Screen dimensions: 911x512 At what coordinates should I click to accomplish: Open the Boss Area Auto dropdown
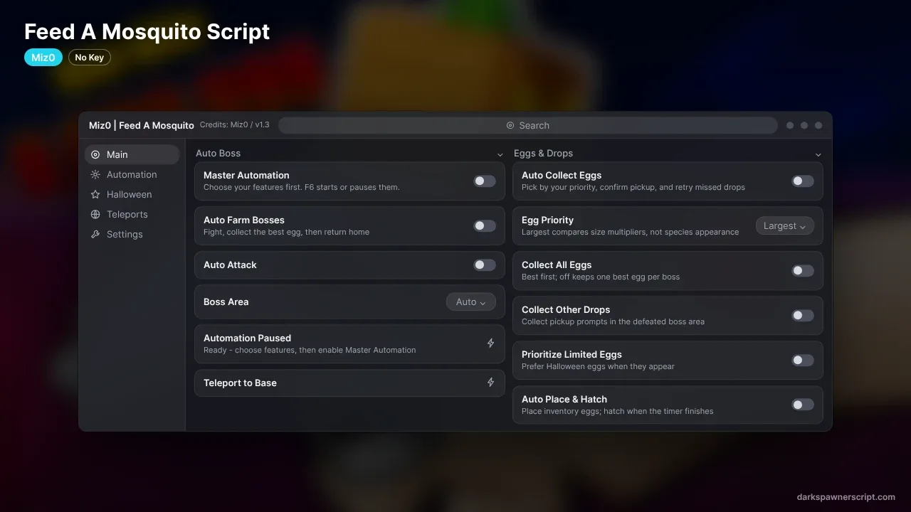[470, 302]
